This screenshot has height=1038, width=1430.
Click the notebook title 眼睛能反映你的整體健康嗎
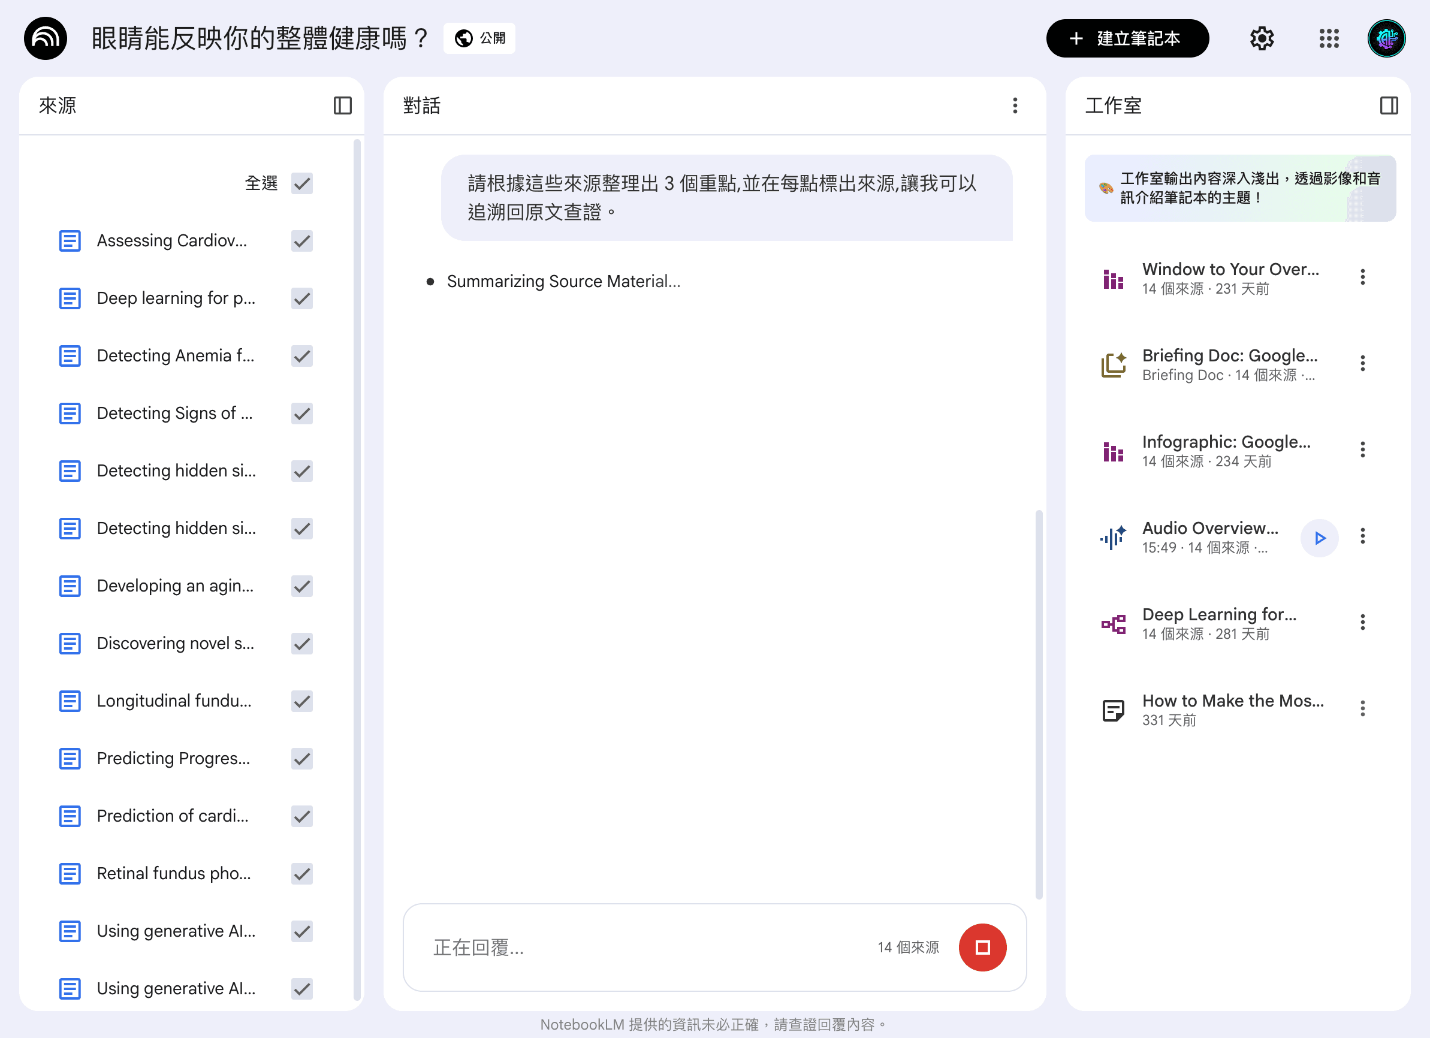(260, 38)
